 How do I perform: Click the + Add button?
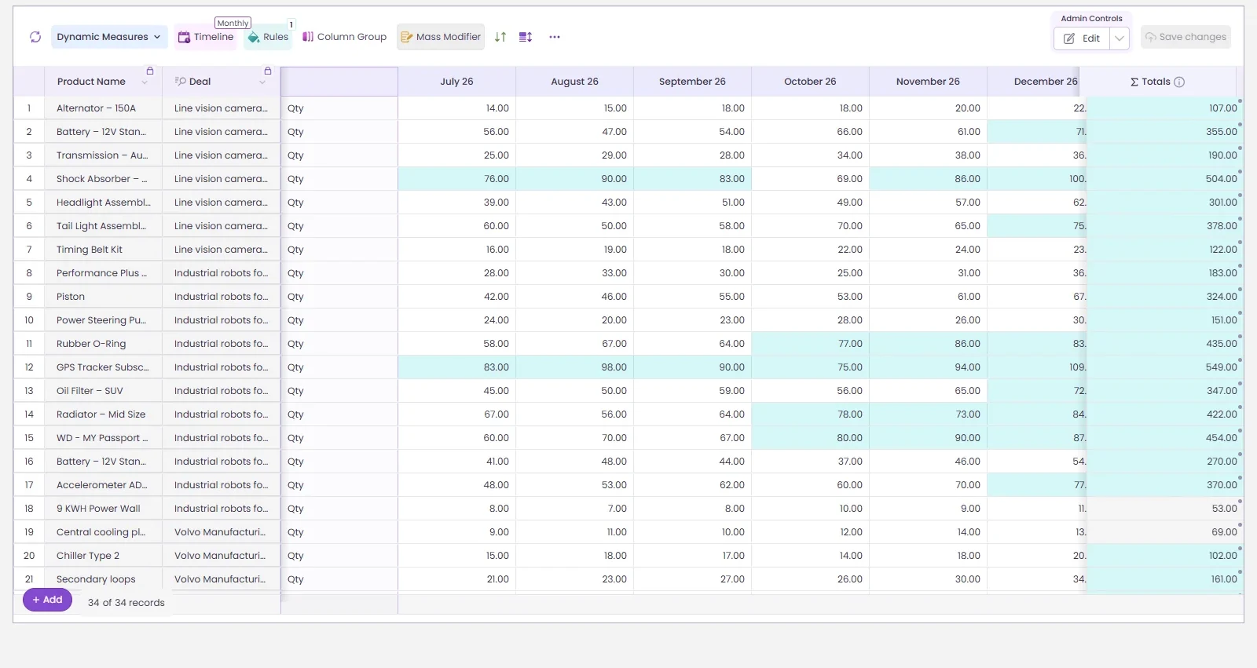click(47, 600)
